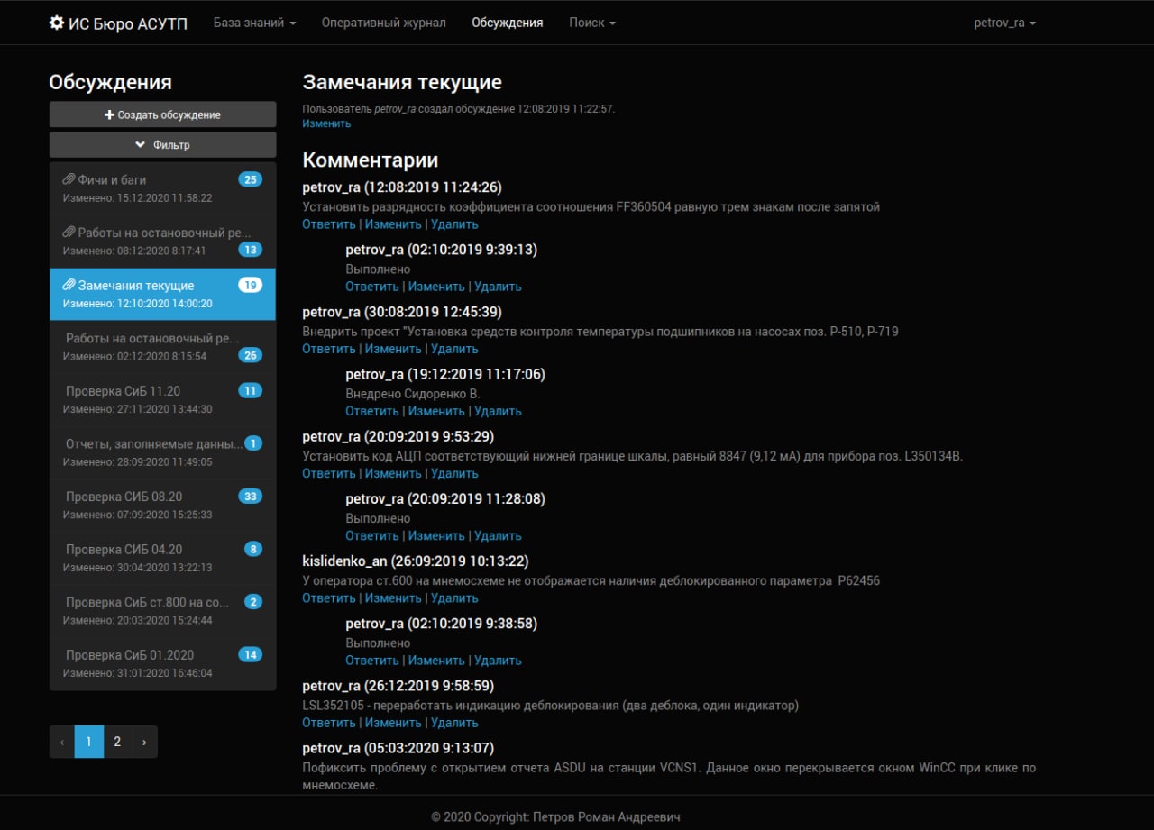Click the chevron icon on Фильтр button

click(x=140, y=144)
